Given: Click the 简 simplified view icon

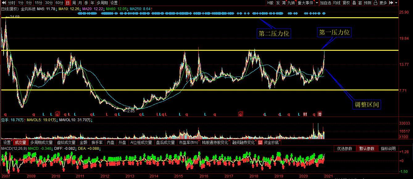Looking at the screenshot, I should 284,3.
